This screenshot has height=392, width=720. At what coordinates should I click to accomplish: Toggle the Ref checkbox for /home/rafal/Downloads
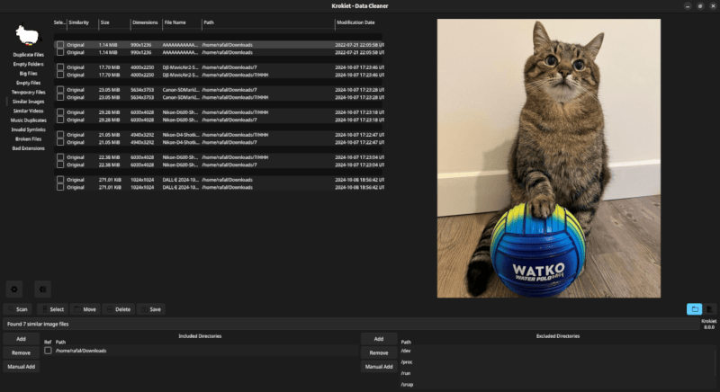coord(48,351)
